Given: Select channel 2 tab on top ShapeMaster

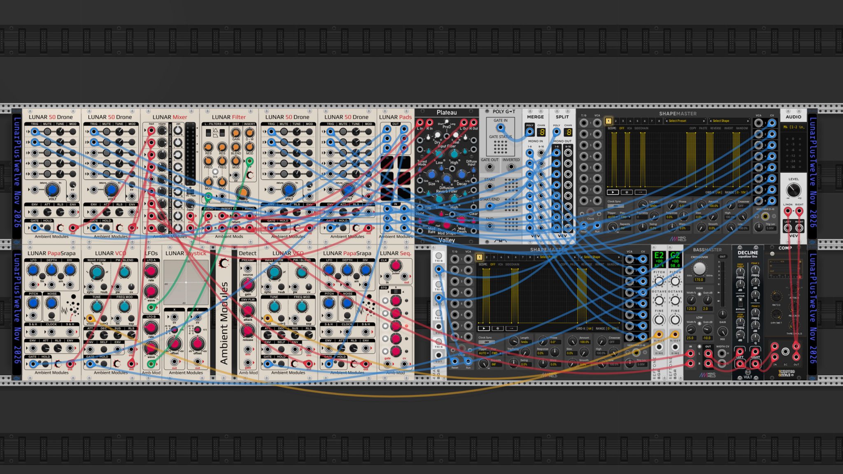Looking at the screenshot, I should point(616,121).
